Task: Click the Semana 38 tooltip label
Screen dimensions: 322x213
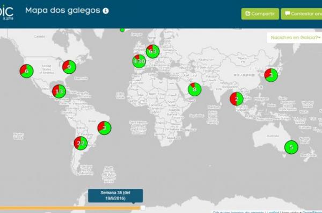Action: tap(115, 195)
